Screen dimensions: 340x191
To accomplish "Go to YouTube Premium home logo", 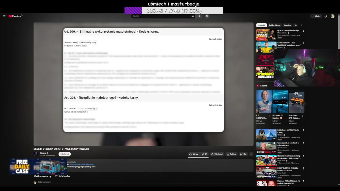I will coord(15,16).
